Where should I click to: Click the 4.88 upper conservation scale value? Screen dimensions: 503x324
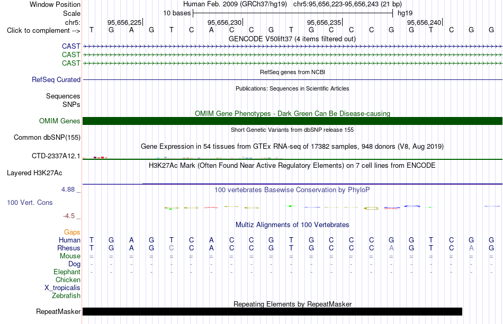[x=68, y=190]
